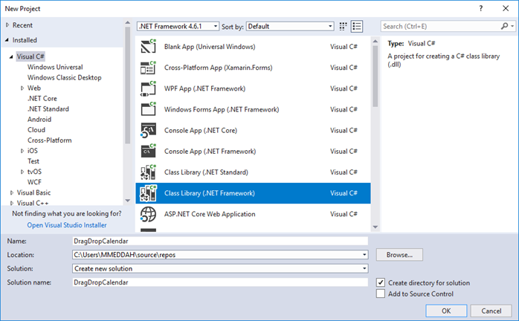Select the Cloud category
The width and height of the screenshot is (519, 321).
pos(36,130)
